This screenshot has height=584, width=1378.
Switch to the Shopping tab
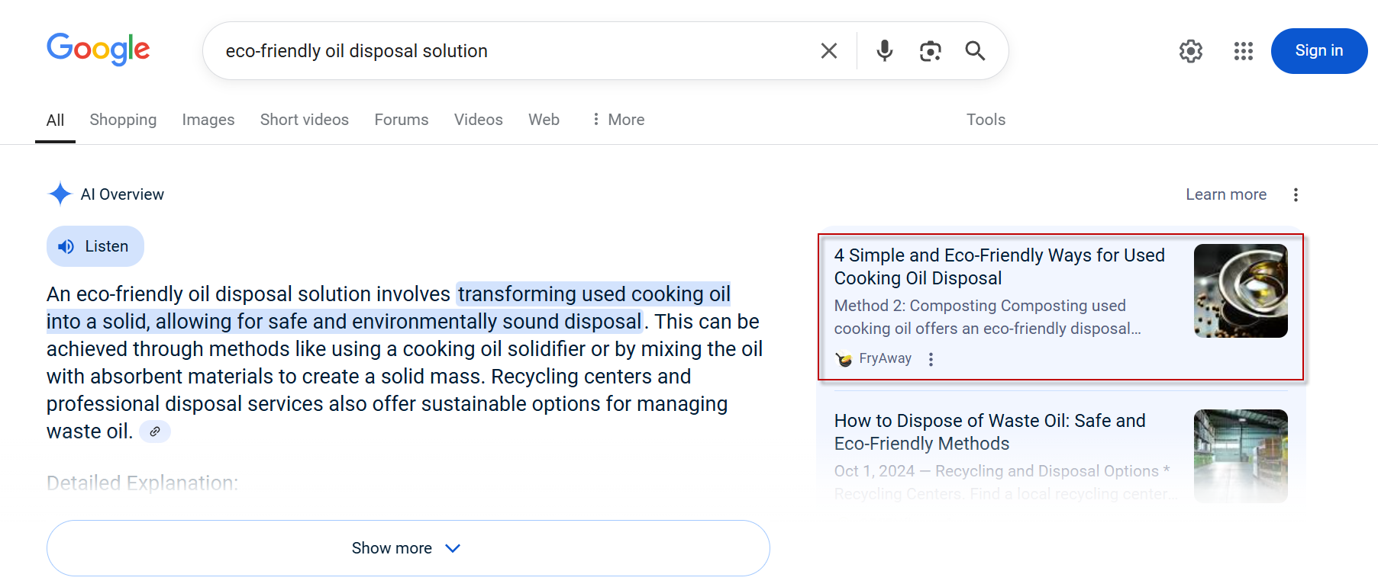click(x=123, y=120)
